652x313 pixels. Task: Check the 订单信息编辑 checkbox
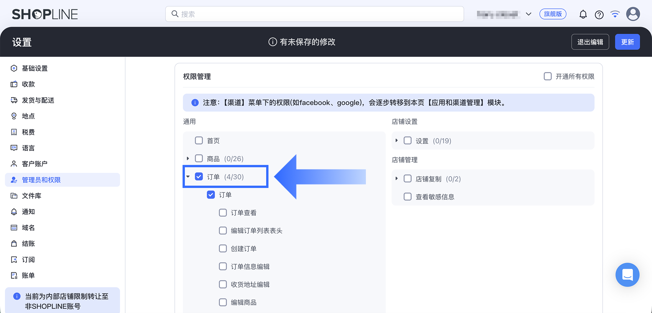point(223,266)
